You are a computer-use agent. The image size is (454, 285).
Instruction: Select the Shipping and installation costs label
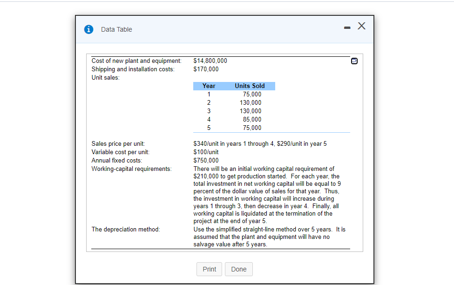pos(134,69)
